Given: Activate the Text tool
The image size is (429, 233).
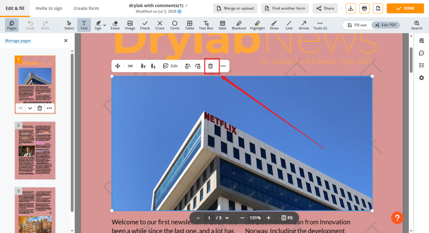Looking at the screenshot, I should (84, 25).
